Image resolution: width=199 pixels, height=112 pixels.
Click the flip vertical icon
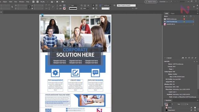click(49, 8)
